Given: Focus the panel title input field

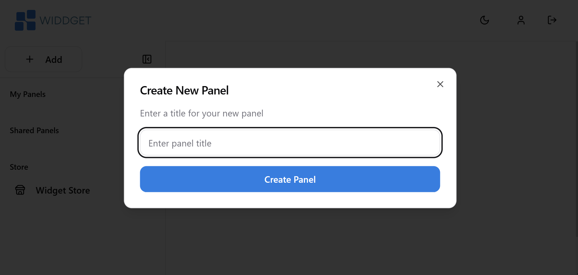Looking at the screenshot, I should tap(290, 143).
